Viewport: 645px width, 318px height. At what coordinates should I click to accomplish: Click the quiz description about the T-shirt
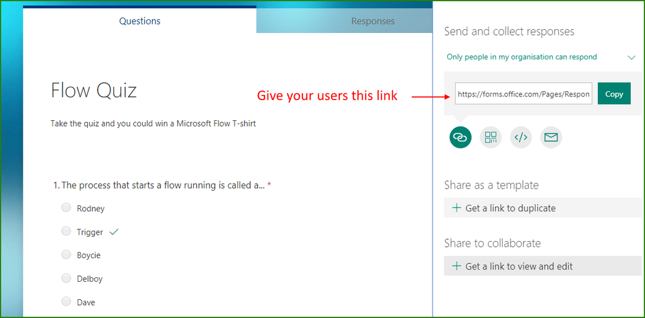coord(153,123)
